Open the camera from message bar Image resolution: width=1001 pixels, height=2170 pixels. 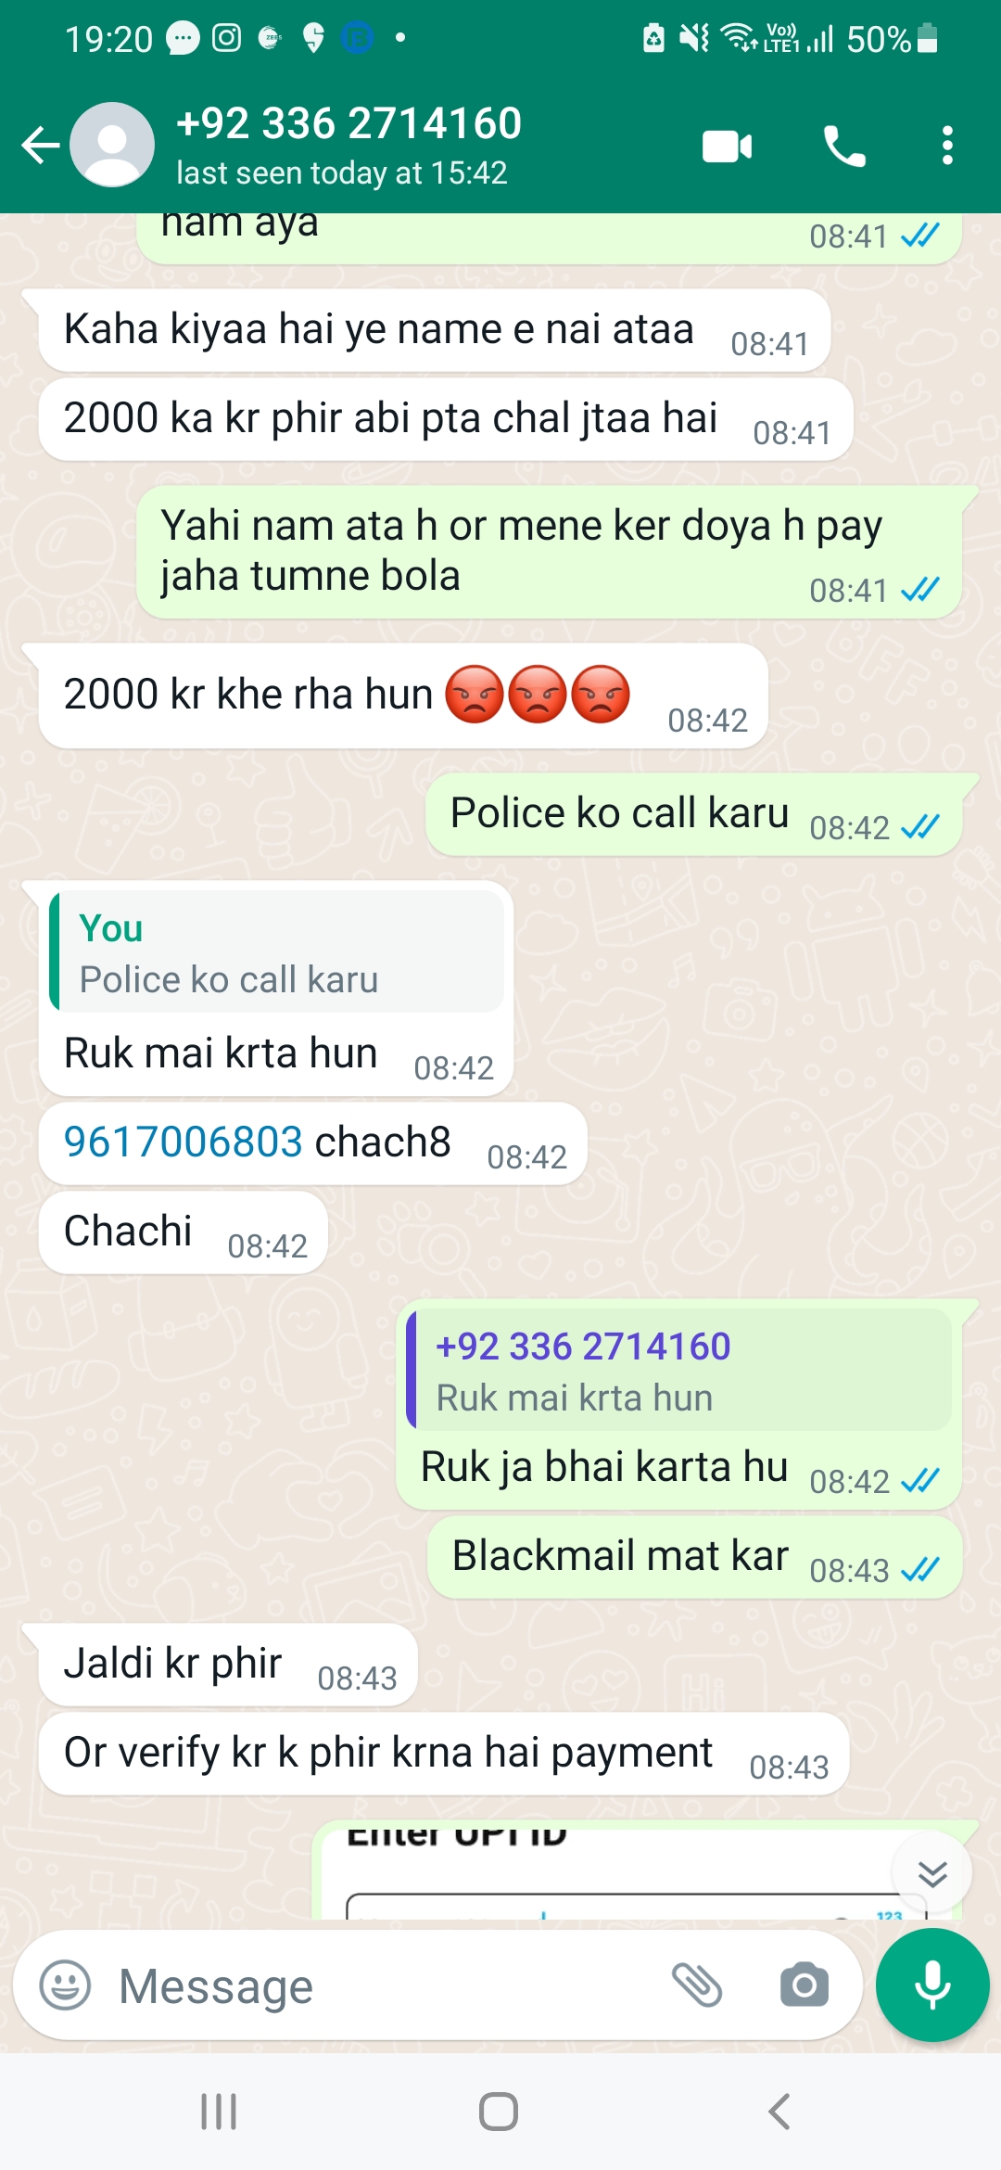click(804, 1985)
